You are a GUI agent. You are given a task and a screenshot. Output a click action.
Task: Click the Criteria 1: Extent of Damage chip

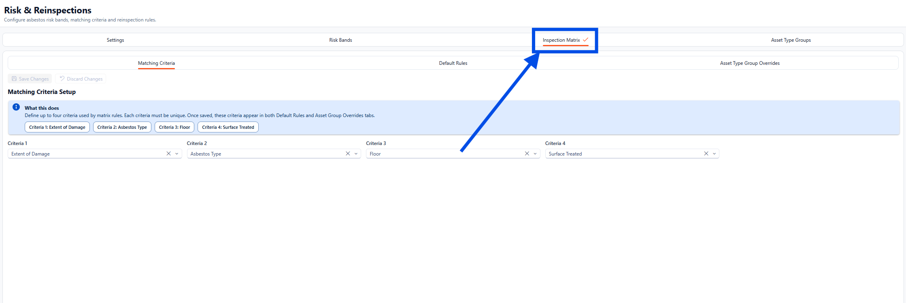[57, 127]
